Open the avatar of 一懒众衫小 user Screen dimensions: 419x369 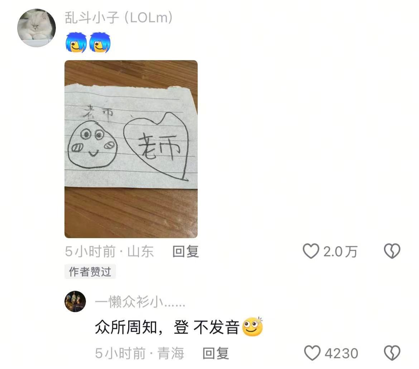point(75,301)
